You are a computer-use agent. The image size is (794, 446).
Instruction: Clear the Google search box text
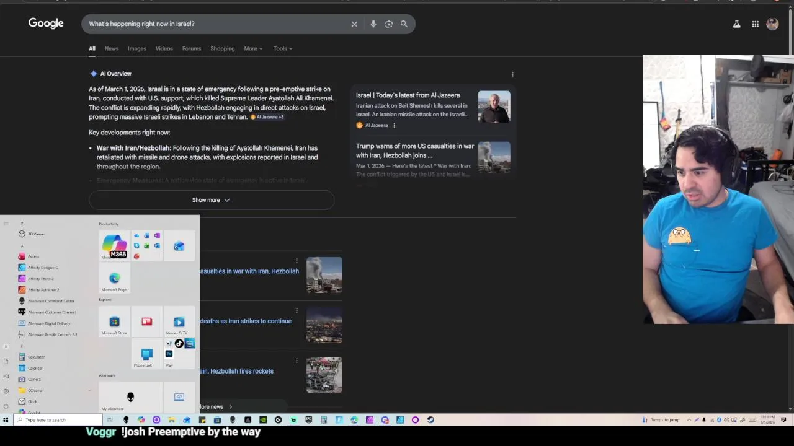pyautogui.click(x=354, y=24)
